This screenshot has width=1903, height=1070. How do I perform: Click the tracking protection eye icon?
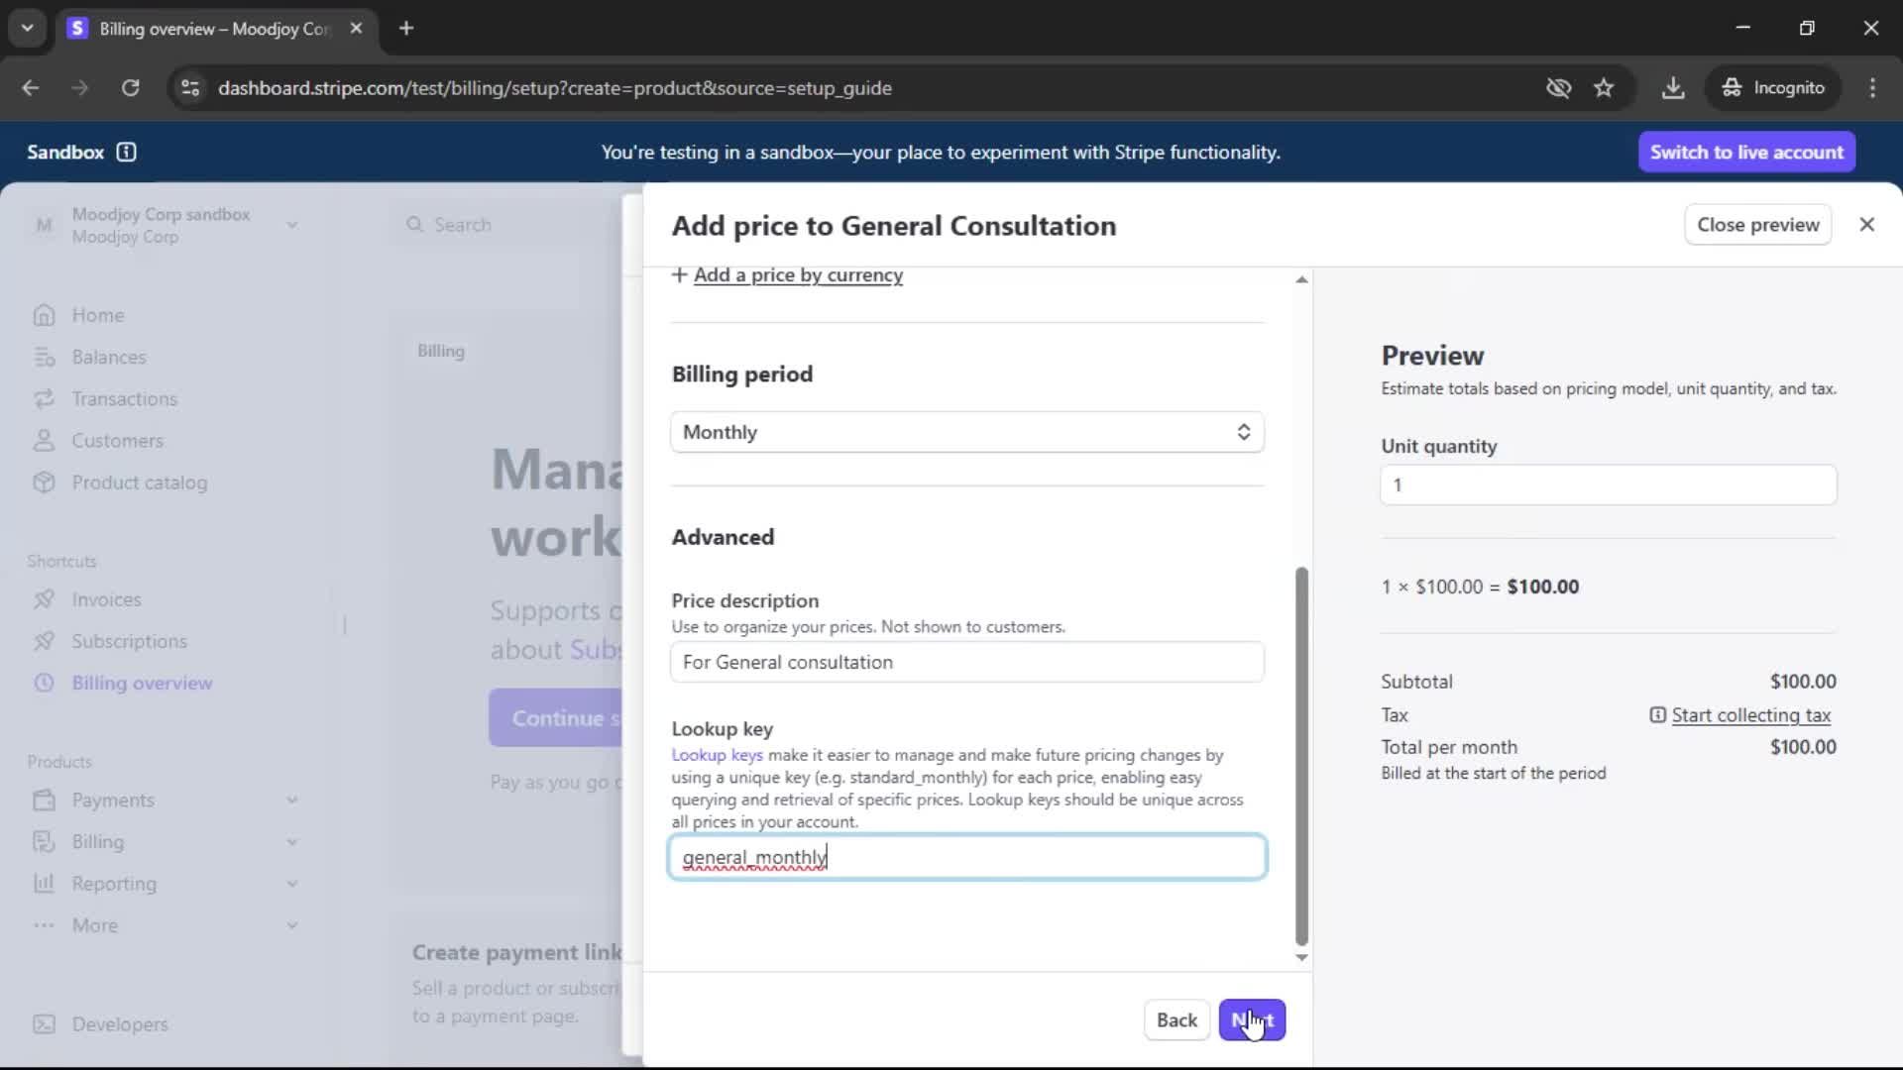[x=1558, y=88]
